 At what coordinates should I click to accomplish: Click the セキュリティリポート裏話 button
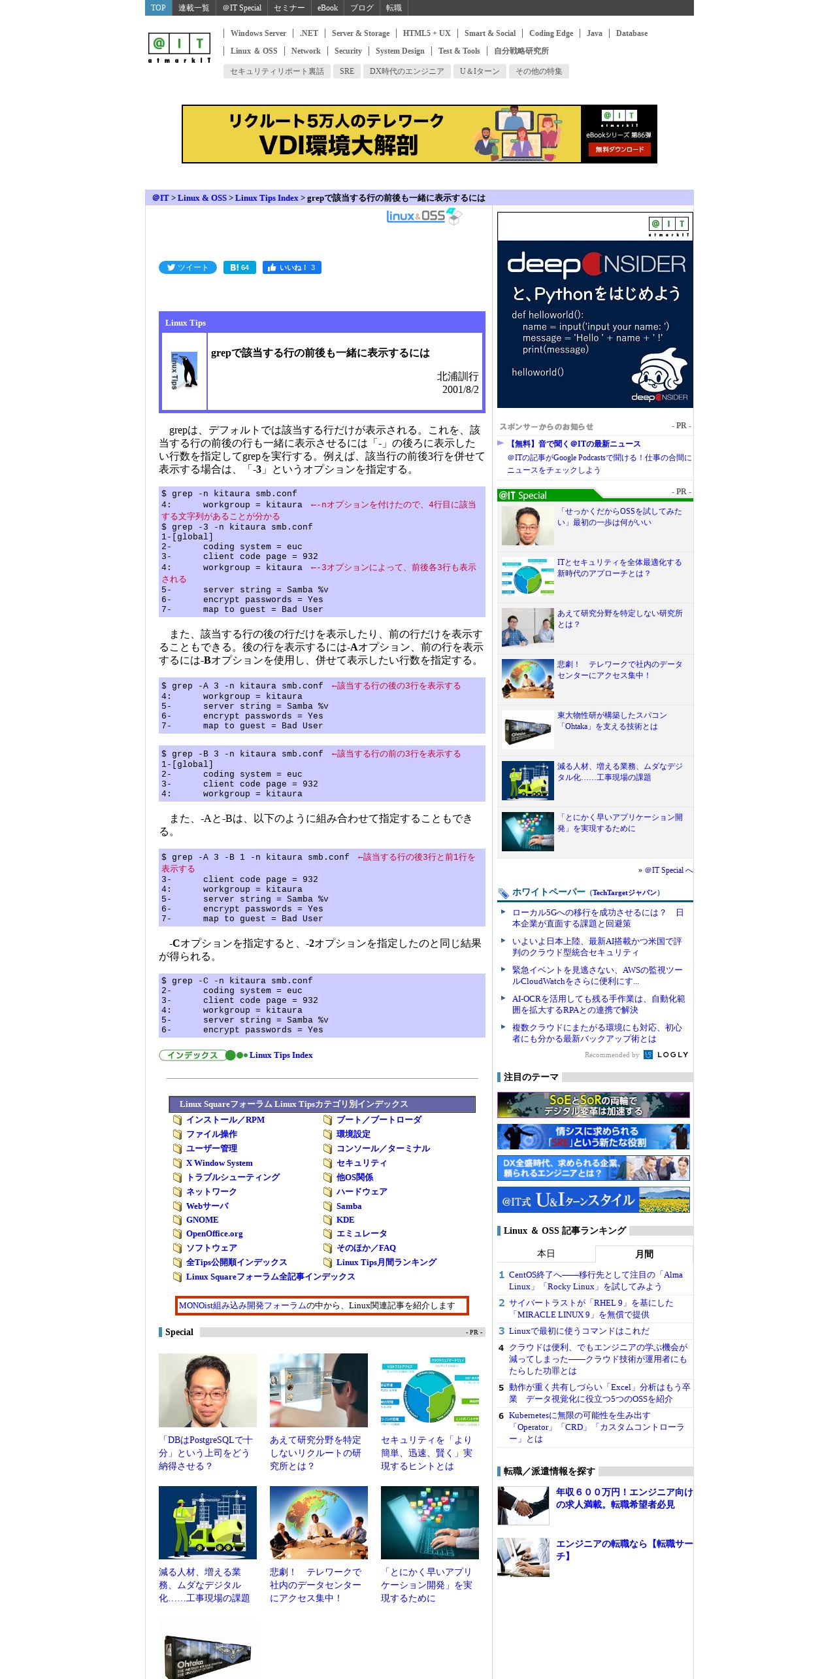point(277,71)
